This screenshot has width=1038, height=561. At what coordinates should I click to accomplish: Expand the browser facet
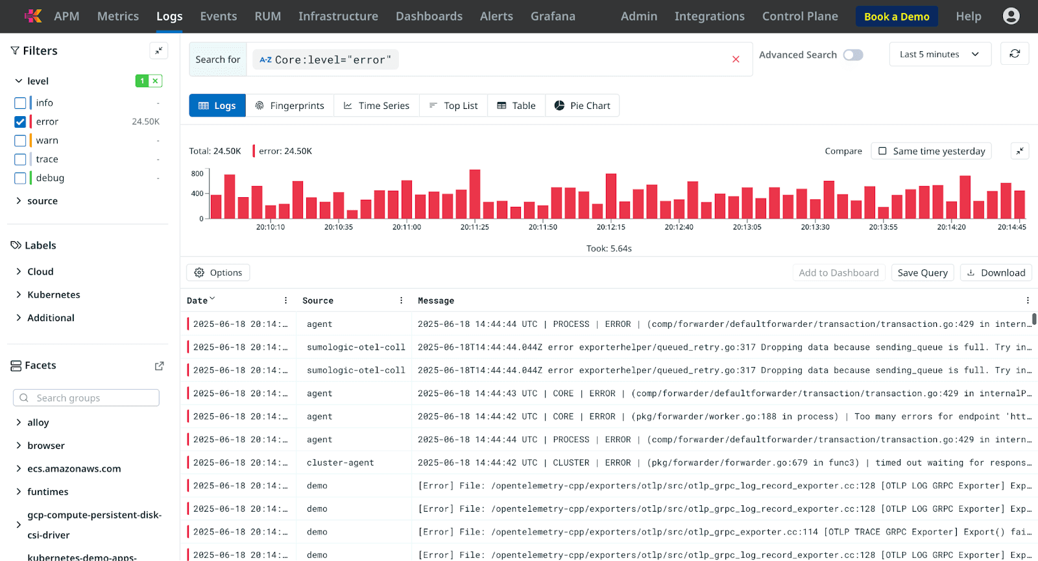point(19,446)
